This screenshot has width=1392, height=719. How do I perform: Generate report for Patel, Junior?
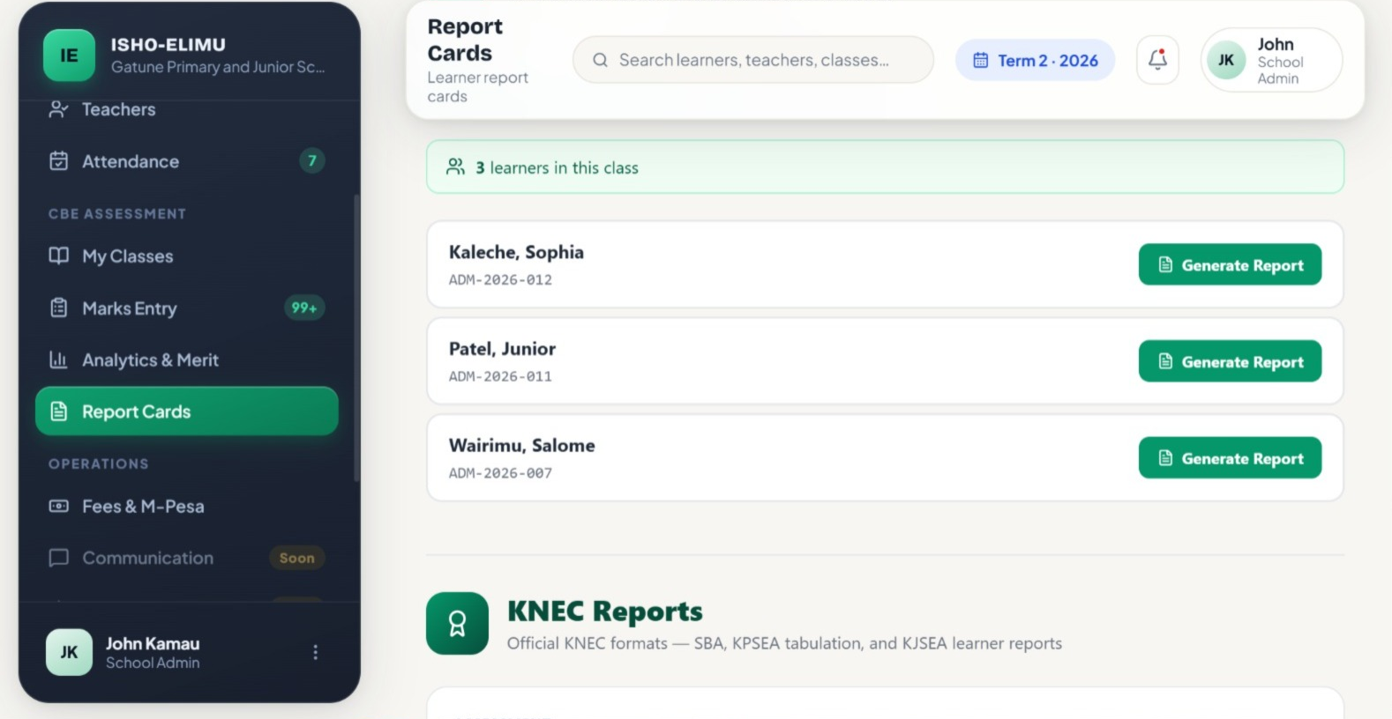pyautogui.click(x=1230, y=361)
